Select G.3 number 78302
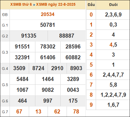Screen dimensions: 130x117 (x=48, y=47)
